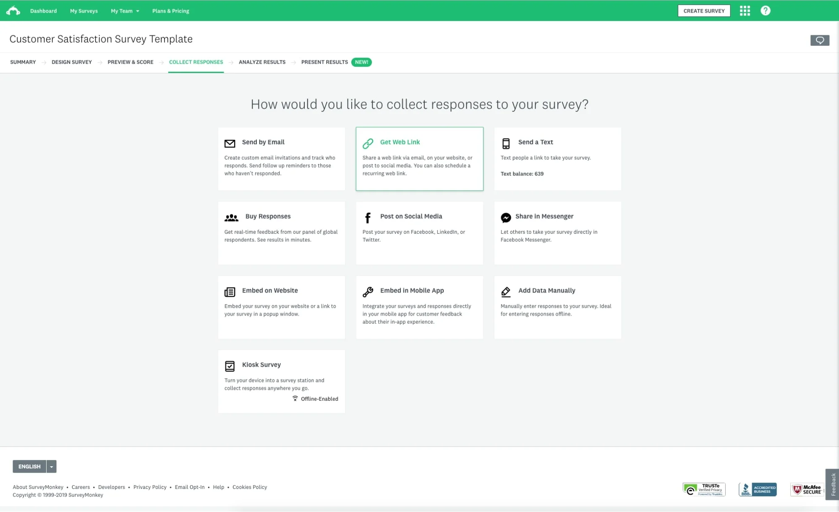Screen dimensions: 839x512
Task: Select the Buy Responses option card
Action: (x=281, y=233)
